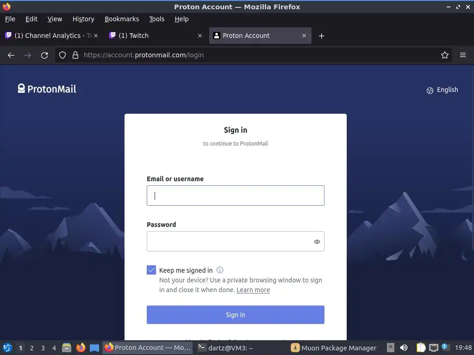
Task: Switch to virtual desktop 2
Action: pos(32,348)
